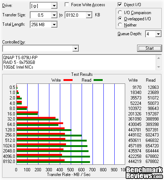164x180 pixels.
Task: Click the Write value 430045 for 64.0 KB
Action: pos(135,124)
